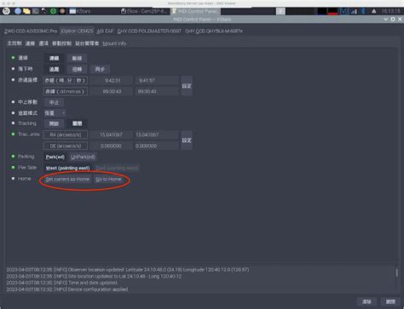
Task: Open the 主控制 main control sub-tab
Action: pyautogui.click(x=14, y=43)
